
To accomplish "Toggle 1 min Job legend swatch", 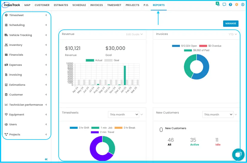I will 95,128.
